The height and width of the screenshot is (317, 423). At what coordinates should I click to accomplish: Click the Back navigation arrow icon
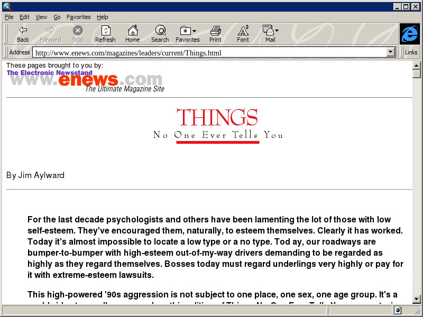click(x=23, y=31)
